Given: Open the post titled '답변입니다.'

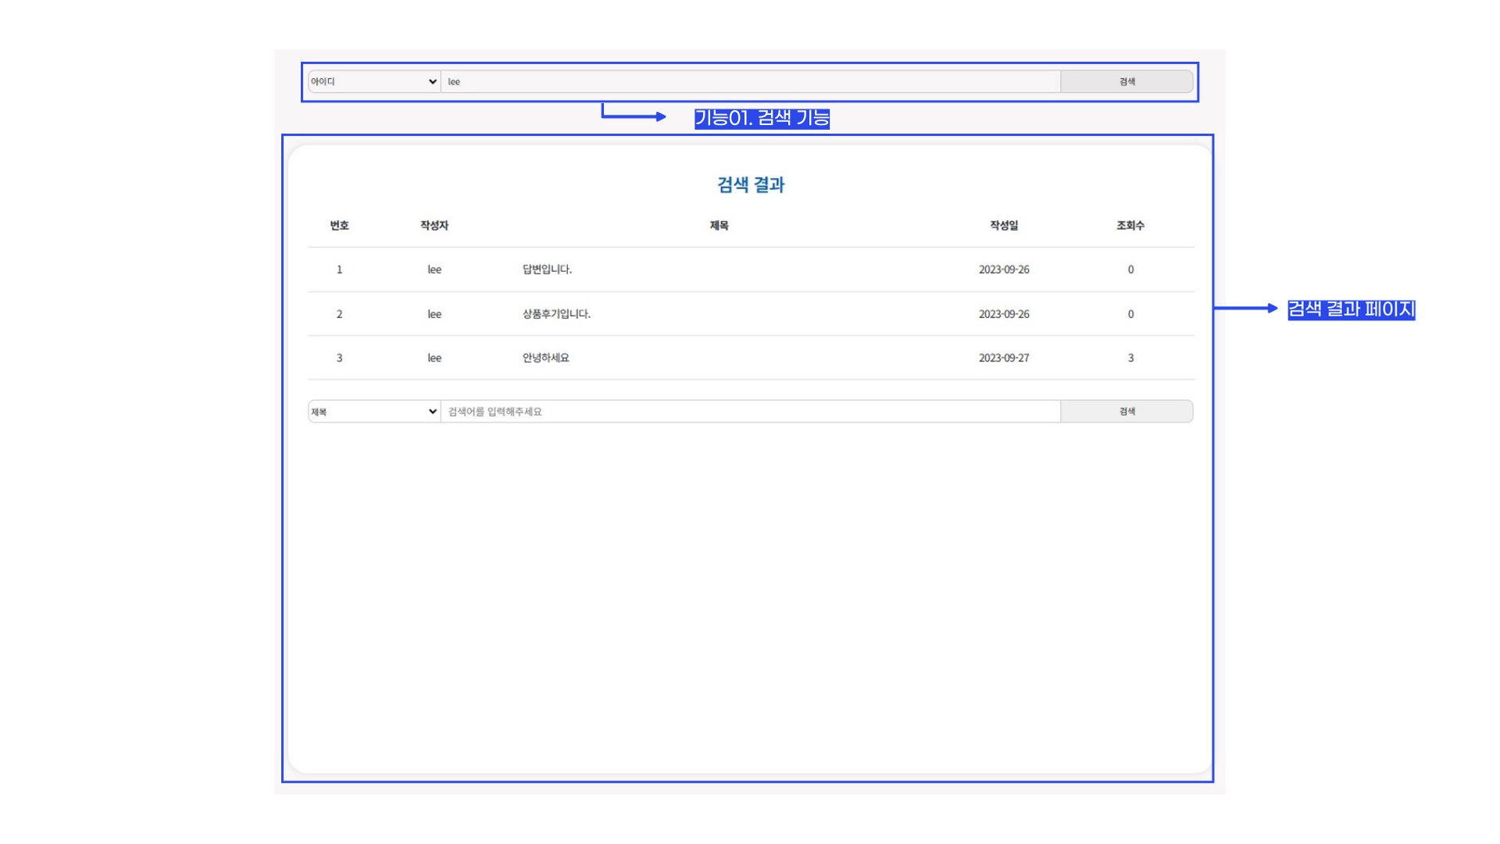Looking at the screenshot, I should [547, 269].
